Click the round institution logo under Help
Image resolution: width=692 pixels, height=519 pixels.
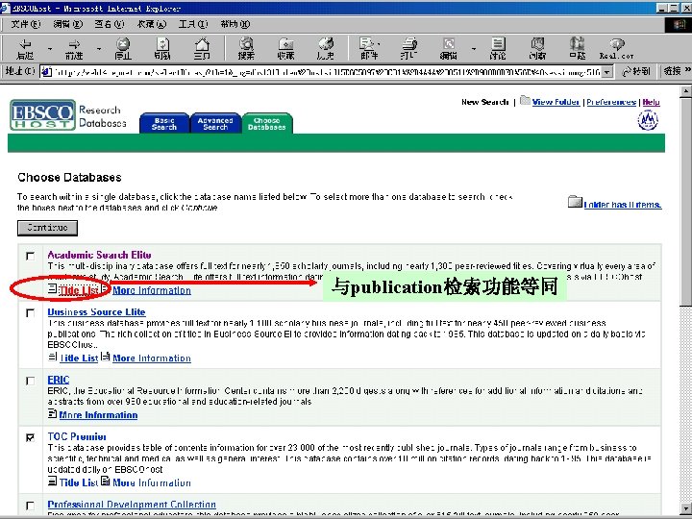(648, 120)
